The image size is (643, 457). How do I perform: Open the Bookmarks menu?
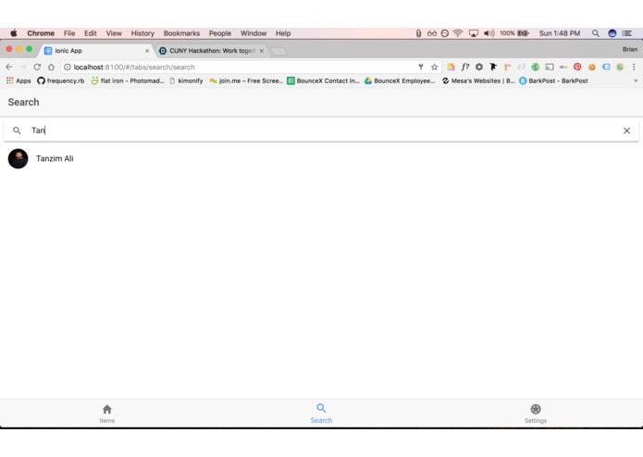[181, 33]
